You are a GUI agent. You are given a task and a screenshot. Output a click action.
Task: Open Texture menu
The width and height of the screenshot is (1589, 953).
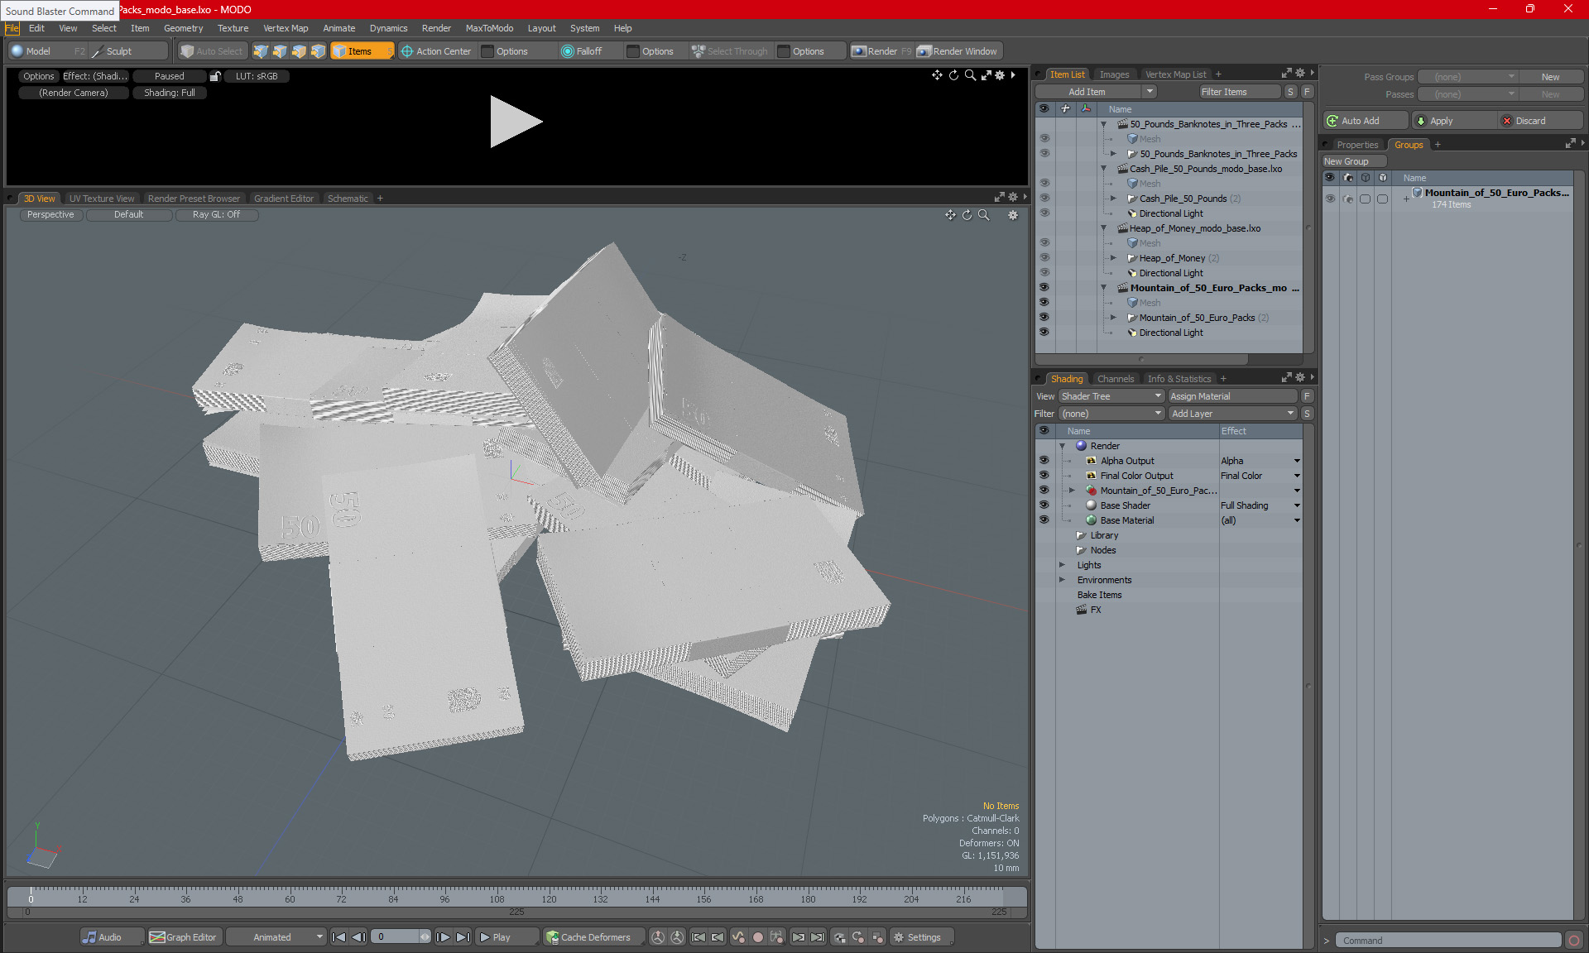(233, 28)
